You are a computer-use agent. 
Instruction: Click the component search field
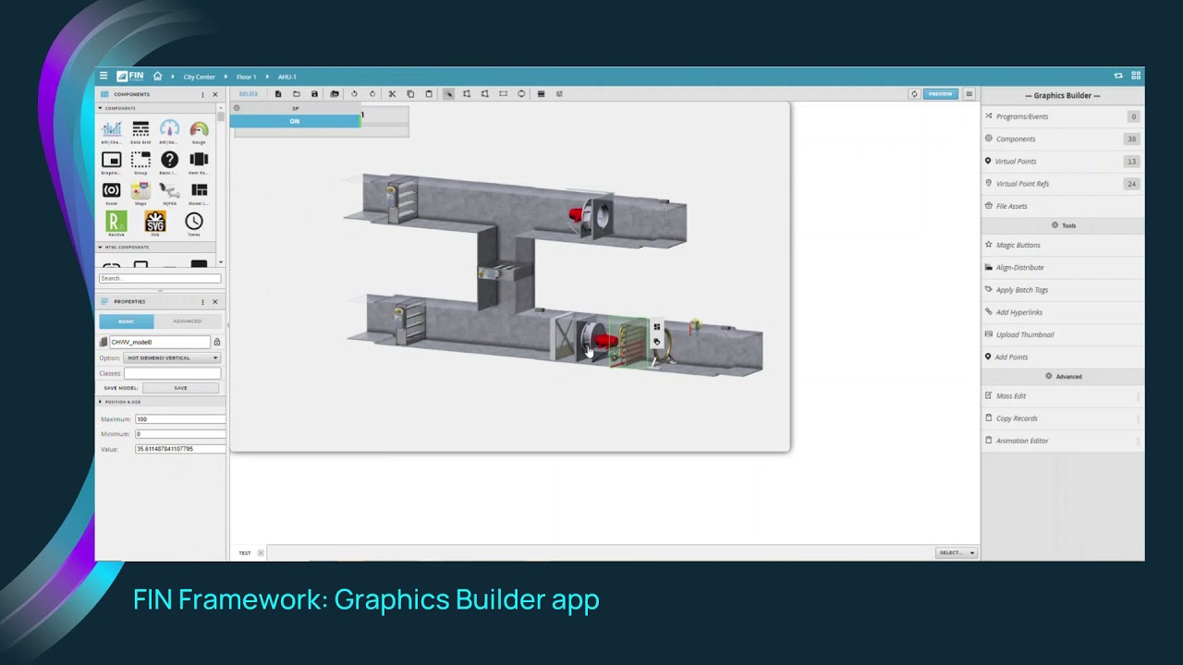160,278
